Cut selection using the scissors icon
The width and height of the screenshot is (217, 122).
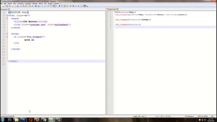tap(21, 6)
